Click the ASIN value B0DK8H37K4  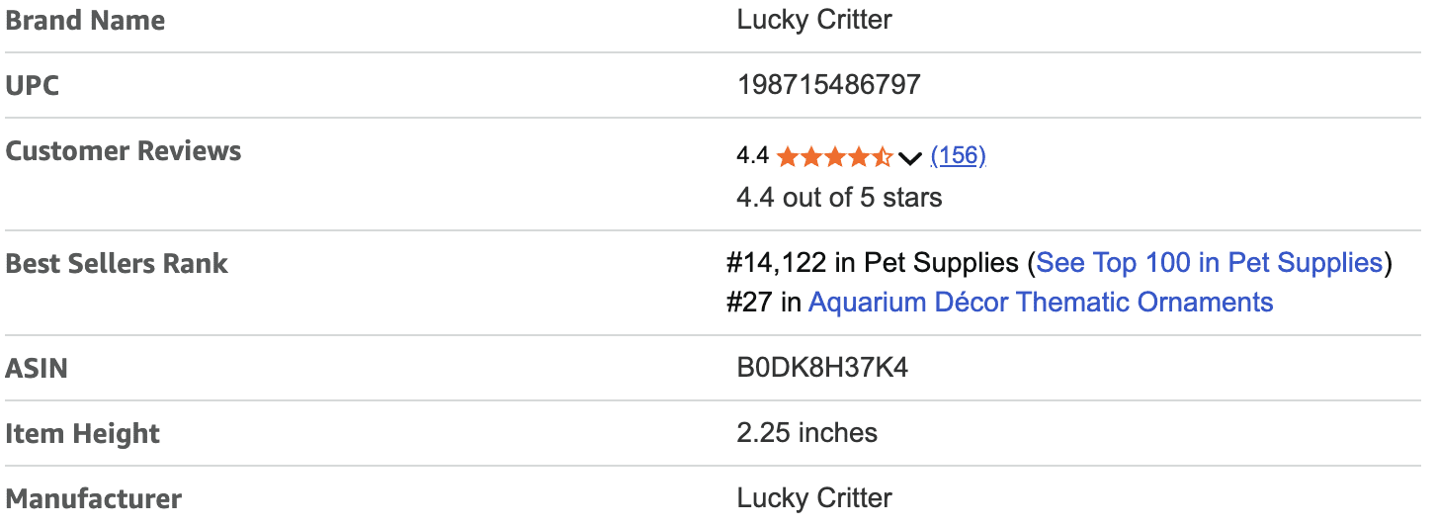(822, 369)
